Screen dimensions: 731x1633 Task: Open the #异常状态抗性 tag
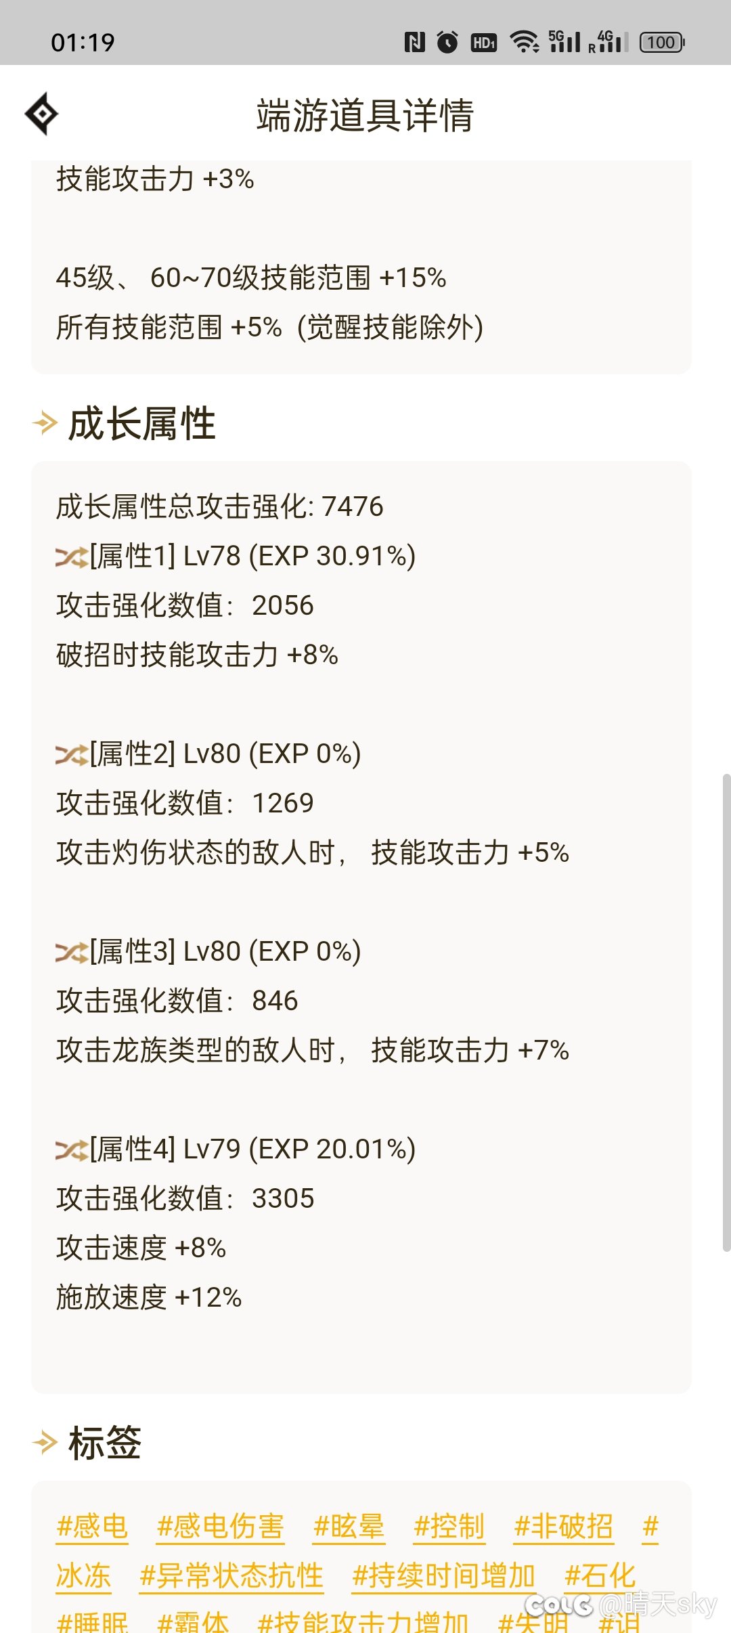[231, 1576]
